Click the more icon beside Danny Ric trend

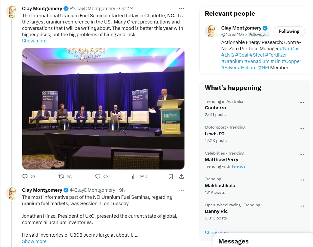click(x=302, y=206)
